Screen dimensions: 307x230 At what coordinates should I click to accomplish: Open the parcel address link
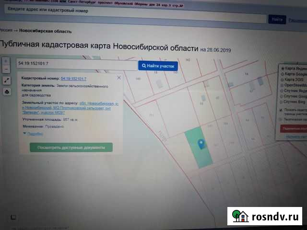pos(70,108)
